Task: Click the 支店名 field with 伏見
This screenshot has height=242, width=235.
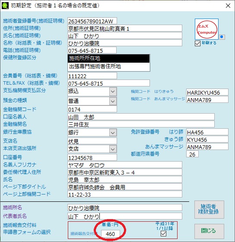Action: point(92,141)
